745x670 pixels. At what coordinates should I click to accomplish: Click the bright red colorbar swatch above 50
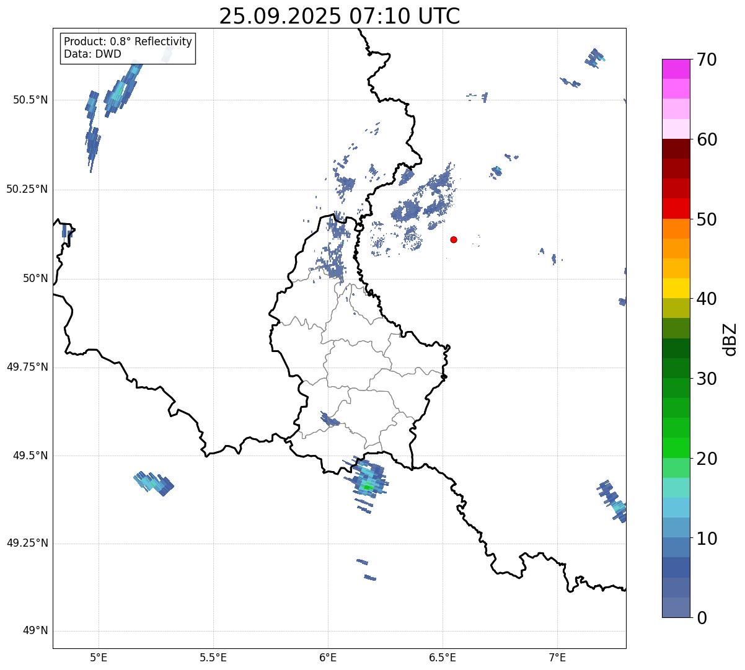pos(676,208)
